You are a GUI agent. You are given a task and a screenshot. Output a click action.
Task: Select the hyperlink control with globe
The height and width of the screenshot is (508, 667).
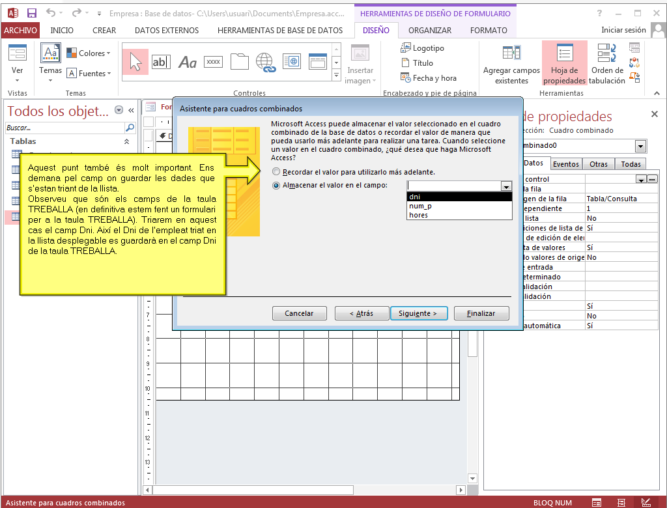tap(266, 62)
